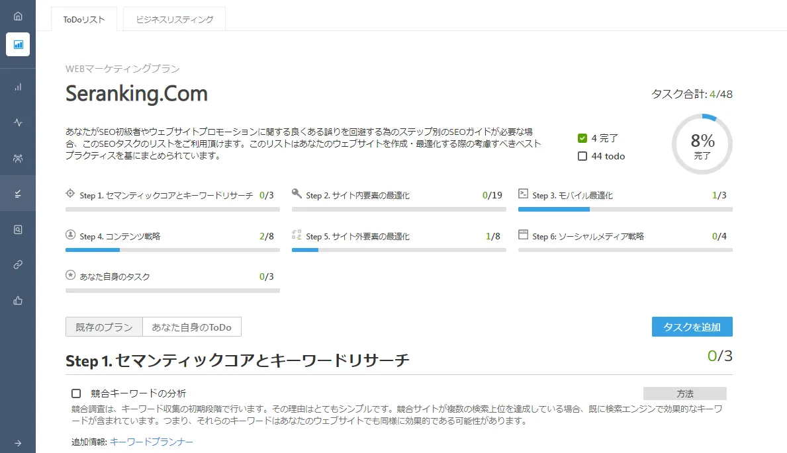Viewport: 787px width, 453px height.
Task: Click the 2/8 count for Step 4
Action: pyautogui.click(x=267, y=236)
